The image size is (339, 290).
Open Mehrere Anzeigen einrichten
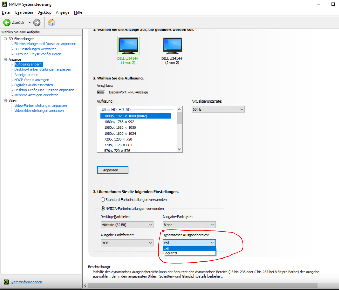click(x=36, y=95)
